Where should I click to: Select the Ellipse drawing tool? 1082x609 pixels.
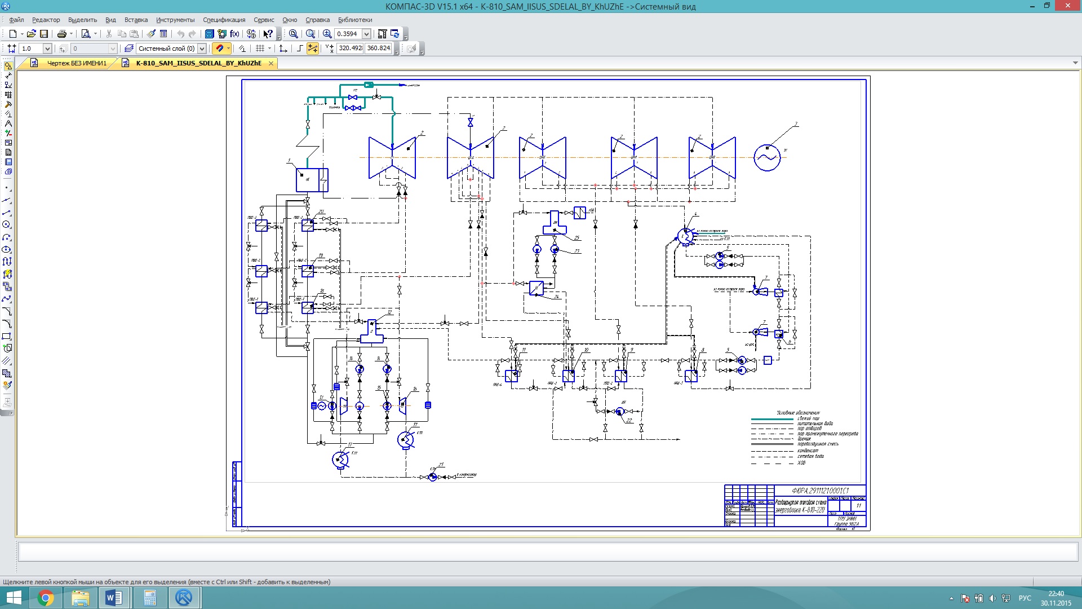coord(7,249)
